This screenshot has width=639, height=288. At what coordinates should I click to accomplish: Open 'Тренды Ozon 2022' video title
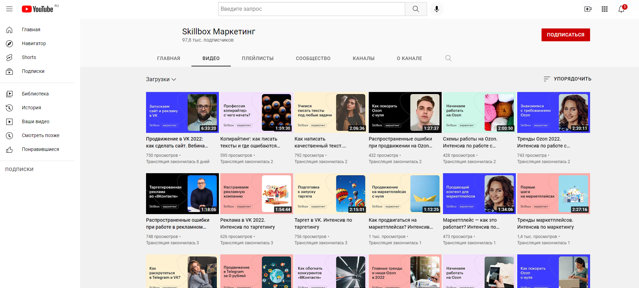(x=544, y=142)
